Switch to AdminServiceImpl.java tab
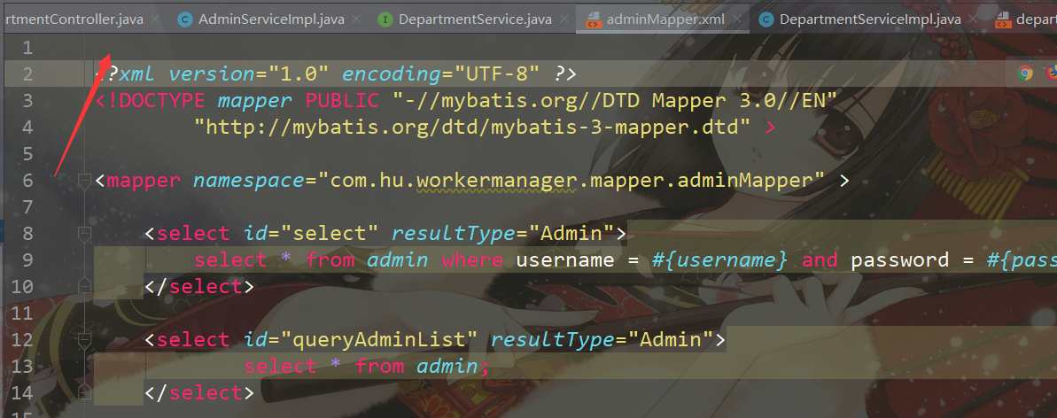 point(271,19)
